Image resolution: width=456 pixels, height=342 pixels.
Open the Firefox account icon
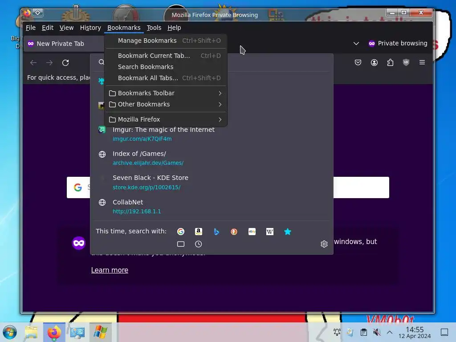coord(374,62)
